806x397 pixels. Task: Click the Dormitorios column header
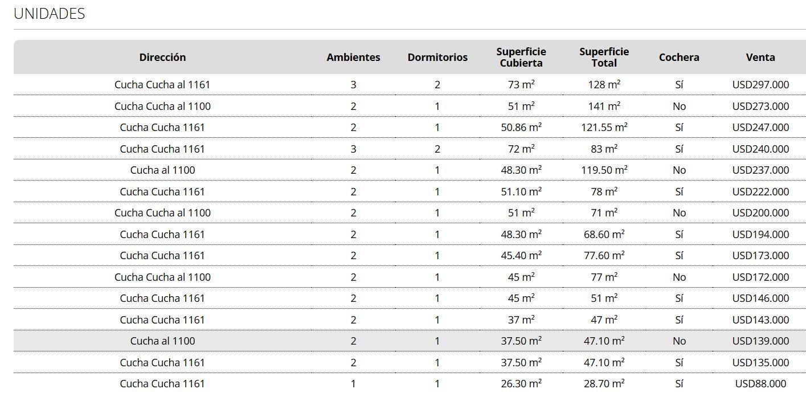437,57
